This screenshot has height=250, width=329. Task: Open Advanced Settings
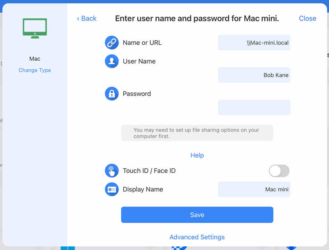pyautogui.click(x=197, y=237)
